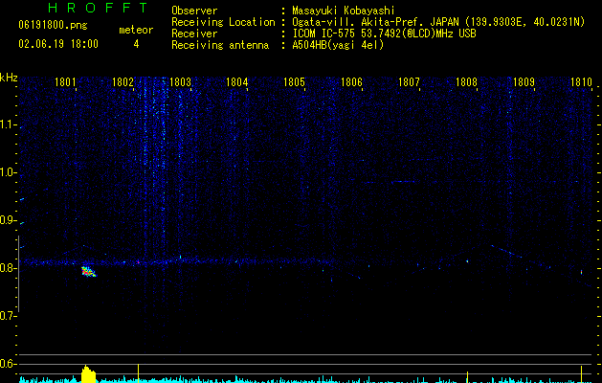The width and height of the screenshot is (602, 383).
Task: Click the kHz axis unit label
Action: click(x=9, y=78)
